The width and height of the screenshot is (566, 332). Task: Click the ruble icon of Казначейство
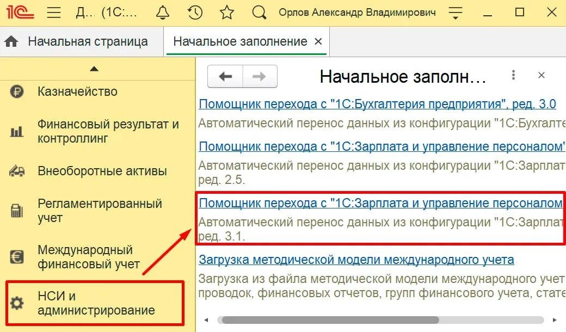click(17, 91)
